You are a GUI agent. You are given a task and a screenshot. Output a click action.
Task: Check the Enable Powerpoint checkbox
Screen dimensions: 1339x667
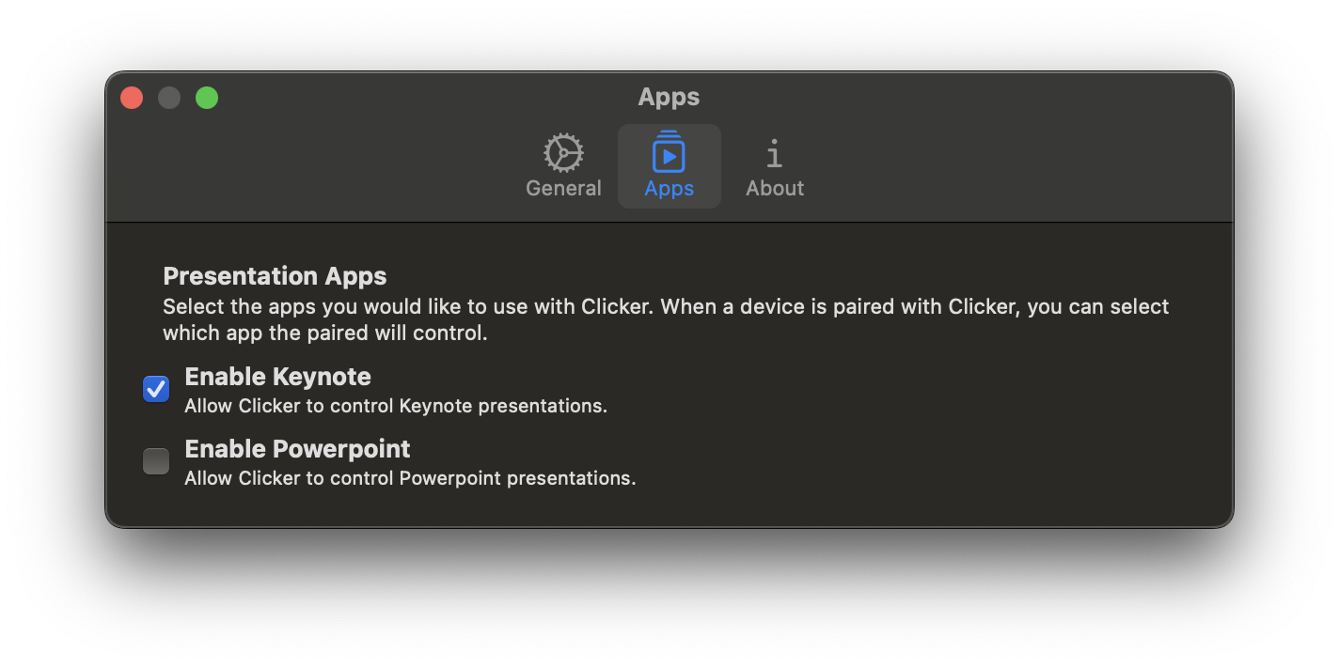[156, 461]
